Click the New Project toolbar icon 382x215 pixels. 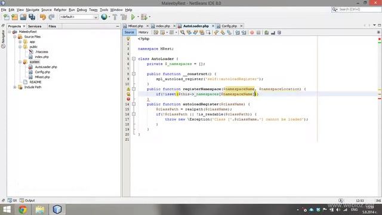coord(15,17)
